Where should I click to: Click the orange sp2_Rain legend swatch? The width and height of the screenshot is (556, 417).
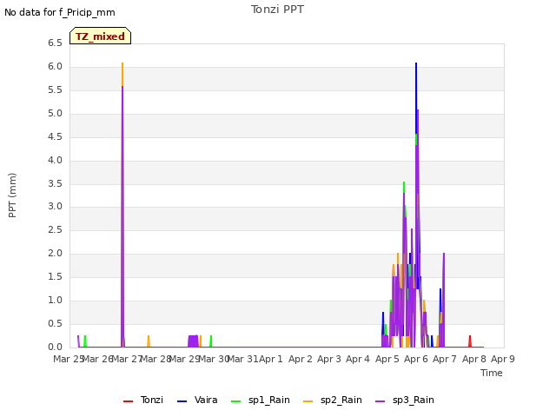click(x=308, y=401)
